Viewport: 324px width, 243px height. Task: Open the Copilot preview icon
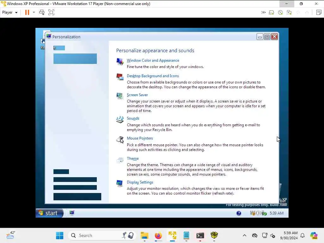point(314,235)
